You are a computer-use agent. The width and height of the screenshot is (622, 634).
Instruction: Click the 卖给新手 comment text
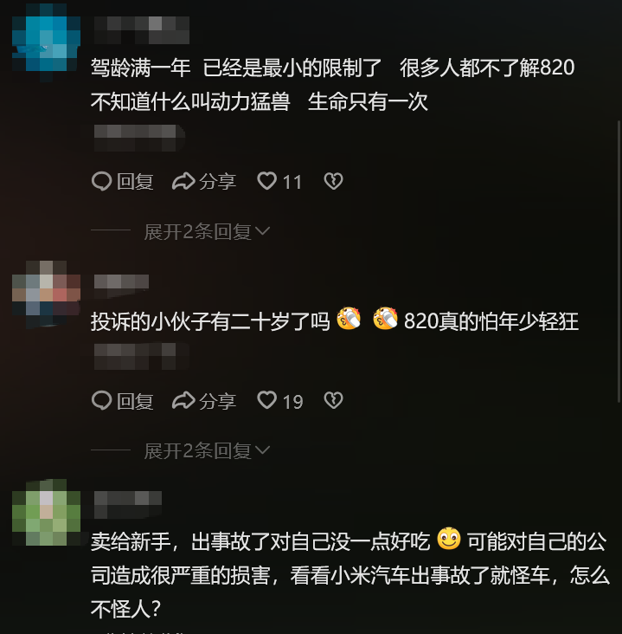349,574
